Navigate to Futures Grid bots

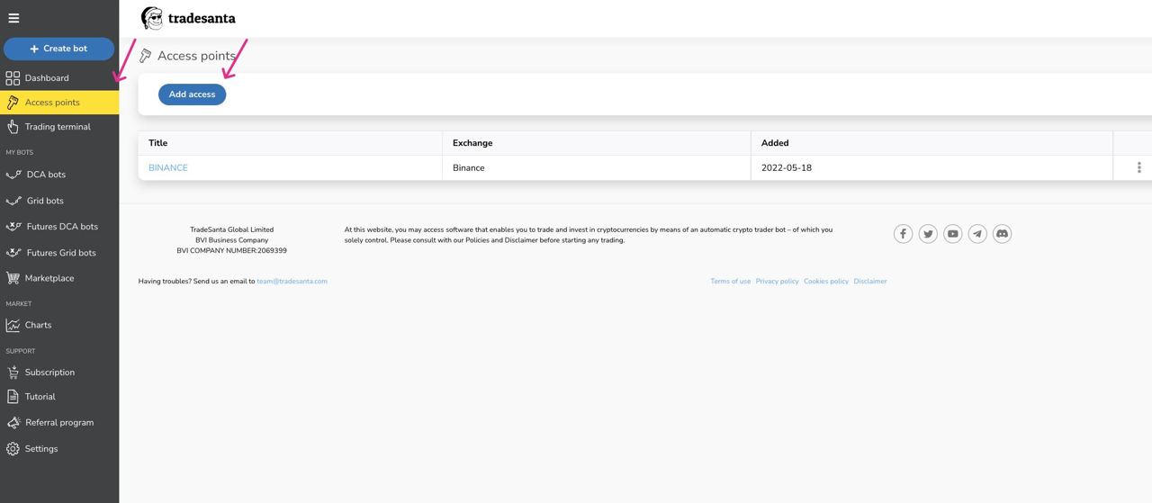(59, 253)
